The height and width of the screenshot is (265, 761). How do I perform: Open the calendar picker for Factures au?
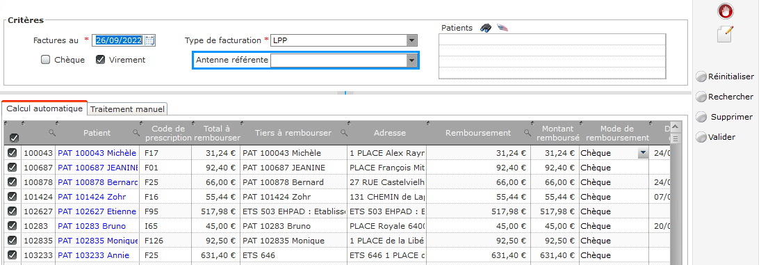point(149,40)
